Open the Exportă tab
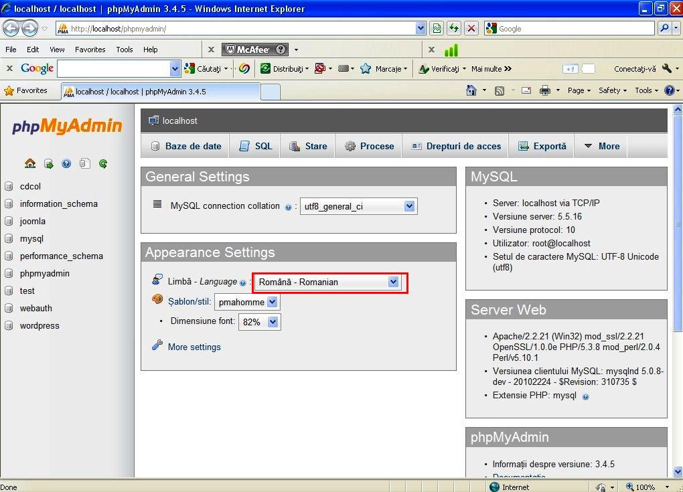 click(542, 147)
